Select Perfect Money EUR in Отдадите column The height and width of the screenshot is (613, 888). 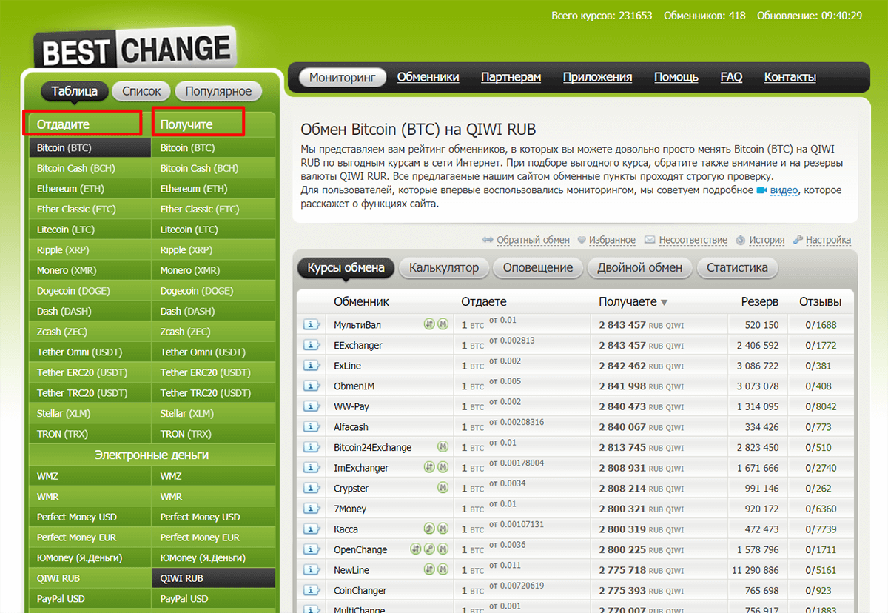coord(90,537)
